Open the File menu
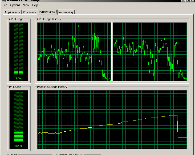This screenshot has width=195, height=155. [x=5, y=5]
